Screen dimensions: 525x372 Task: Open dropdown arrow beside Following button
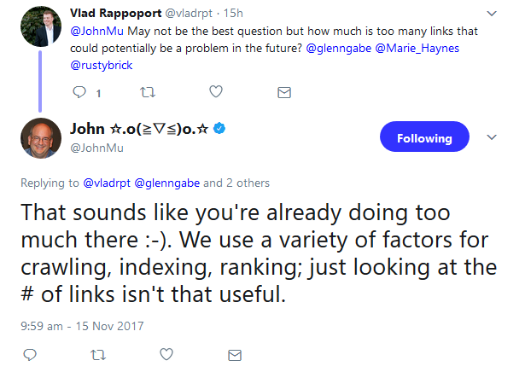coord(492,137)
